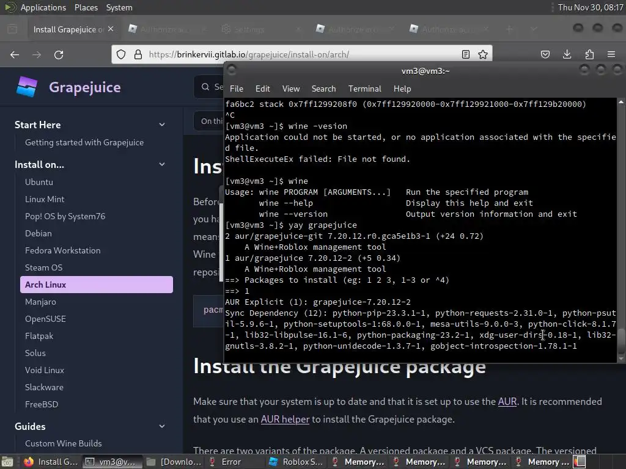Click the terminal vertical scrollbar
Screen dimensions: 626x469
pyautogui.click(x=621, y=230)
